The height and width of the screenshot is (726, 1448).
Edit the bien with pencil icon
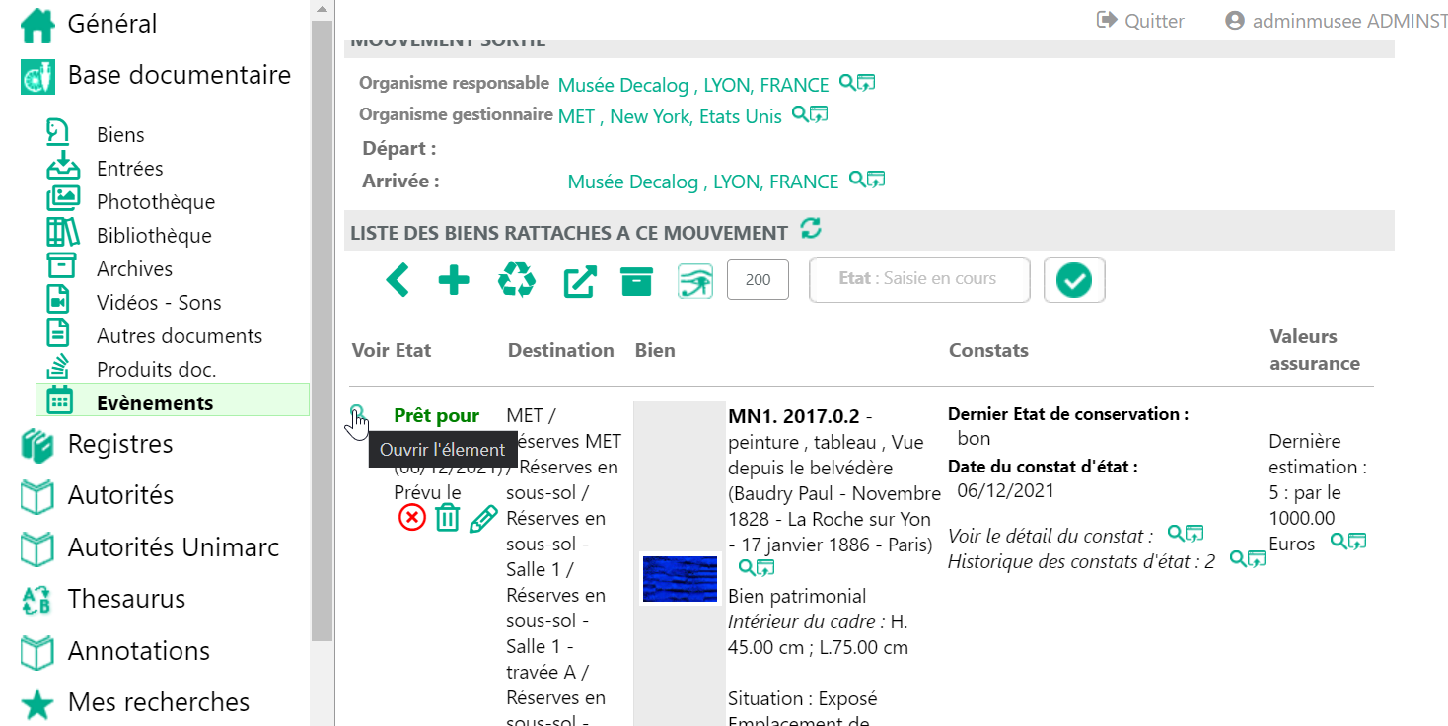[483, 518]
